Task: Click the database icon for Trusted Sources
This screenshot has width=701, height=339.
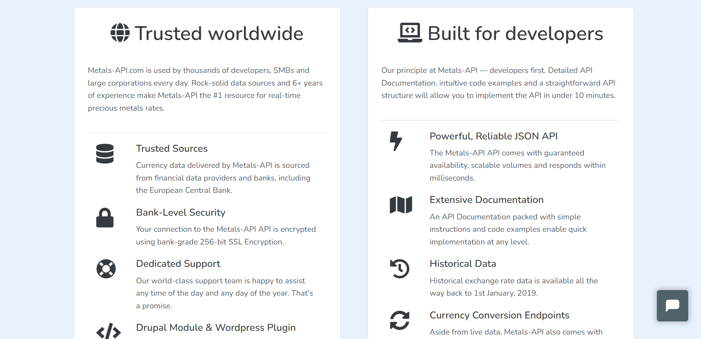Action: 105,154
